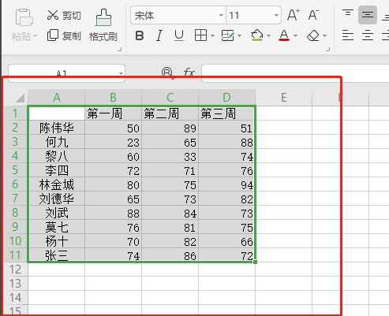This screenshot has width=389, height=316.
Task: Increase font size with A+ icon
Action: (x=294, y=15)
